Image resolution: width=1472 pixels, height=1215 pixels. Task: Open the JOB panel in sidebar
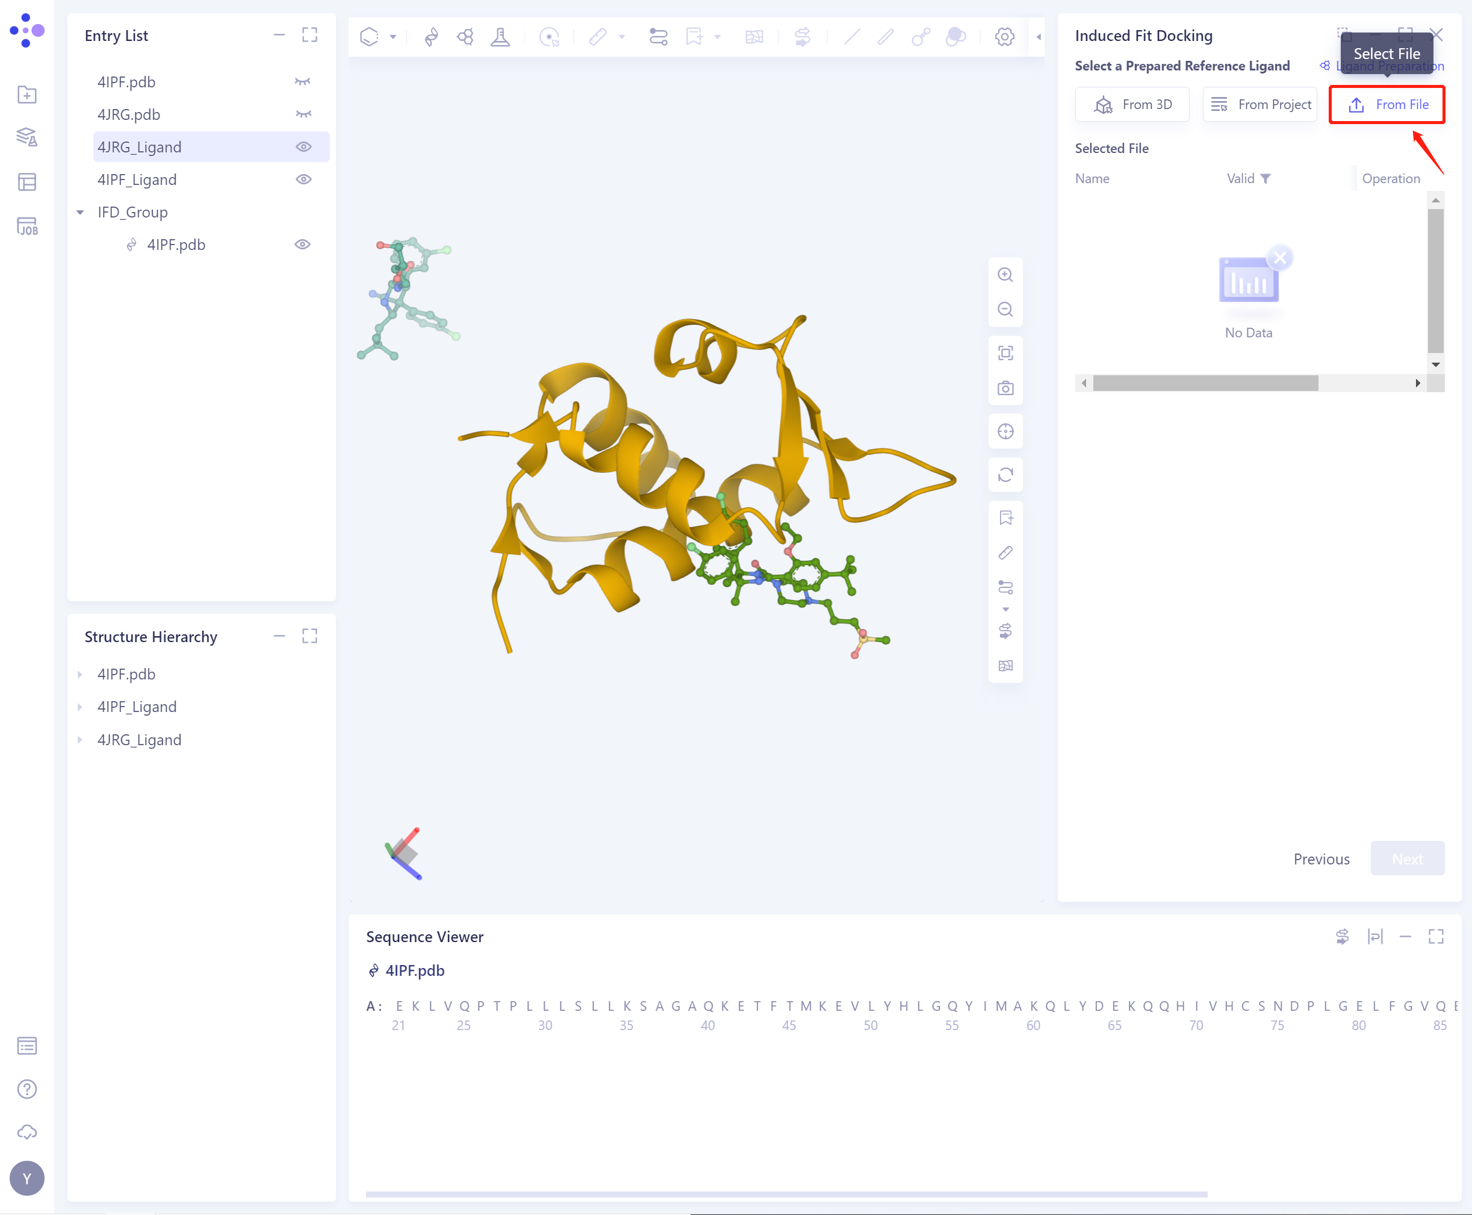[26, 226]
